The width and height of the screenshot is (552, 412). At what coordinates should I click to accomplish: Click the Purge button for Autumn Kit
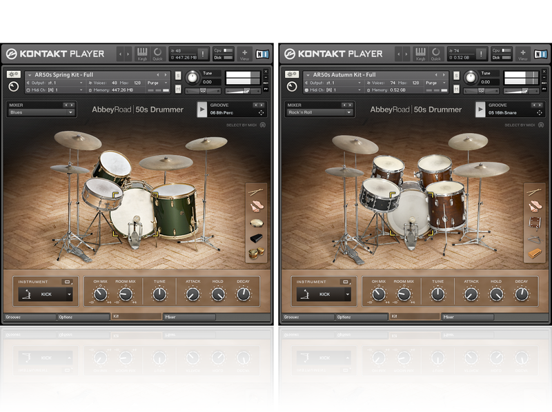coord(433,83)
